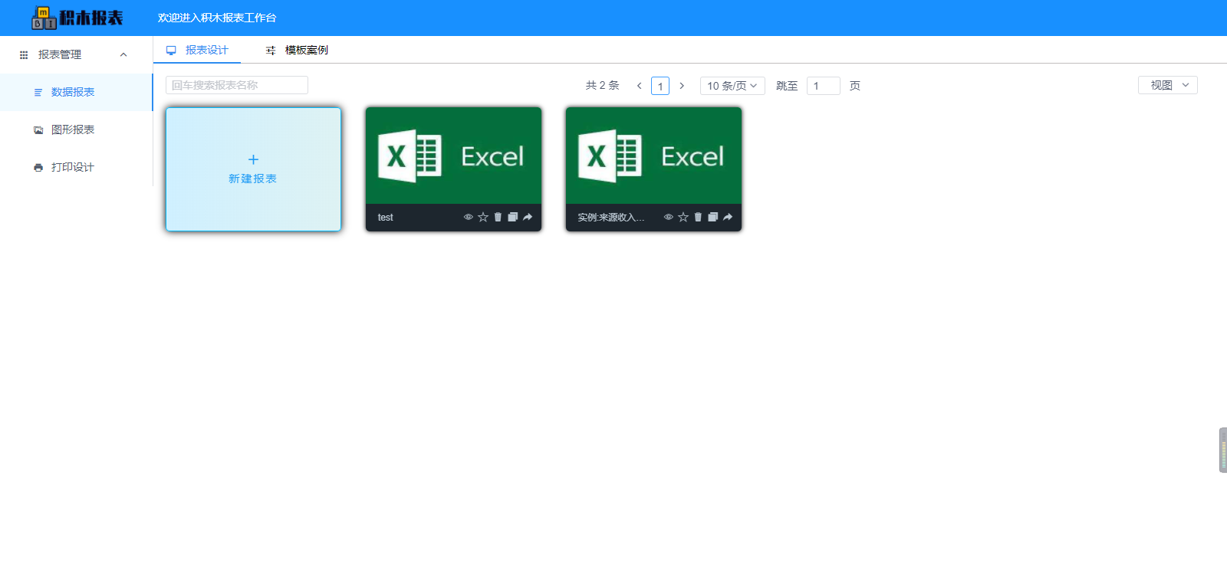Star the 实例:来源收入 report as favorite

[683, 217]
